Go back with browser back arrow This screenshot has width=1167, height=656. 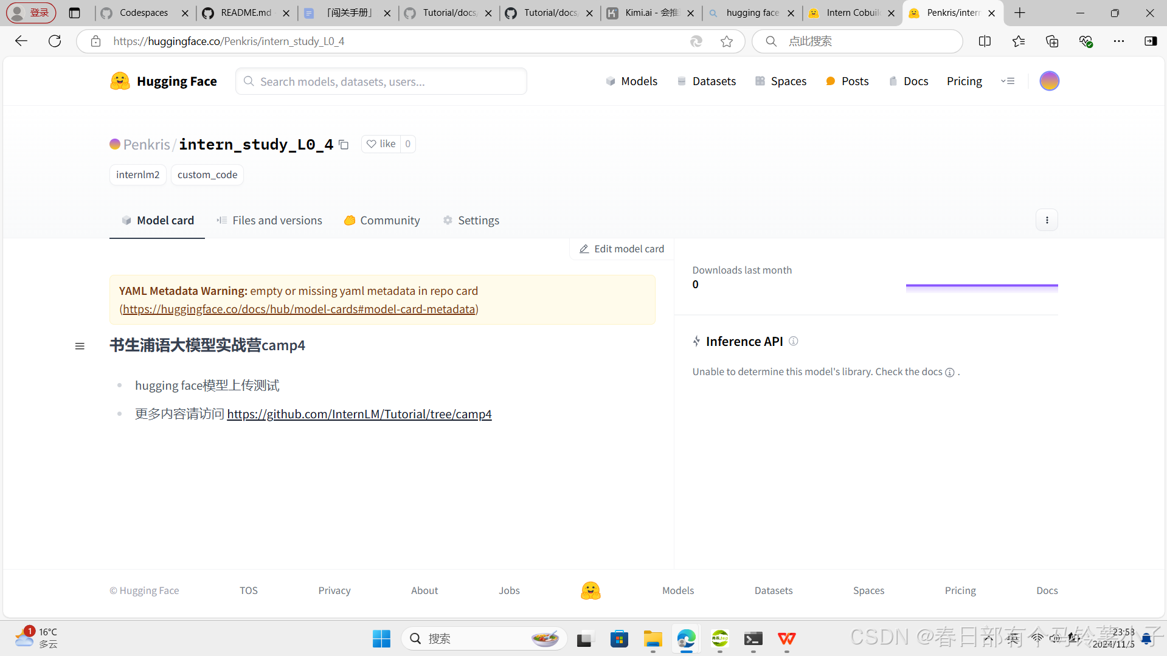pyautogui.click(x=21, y=41)
